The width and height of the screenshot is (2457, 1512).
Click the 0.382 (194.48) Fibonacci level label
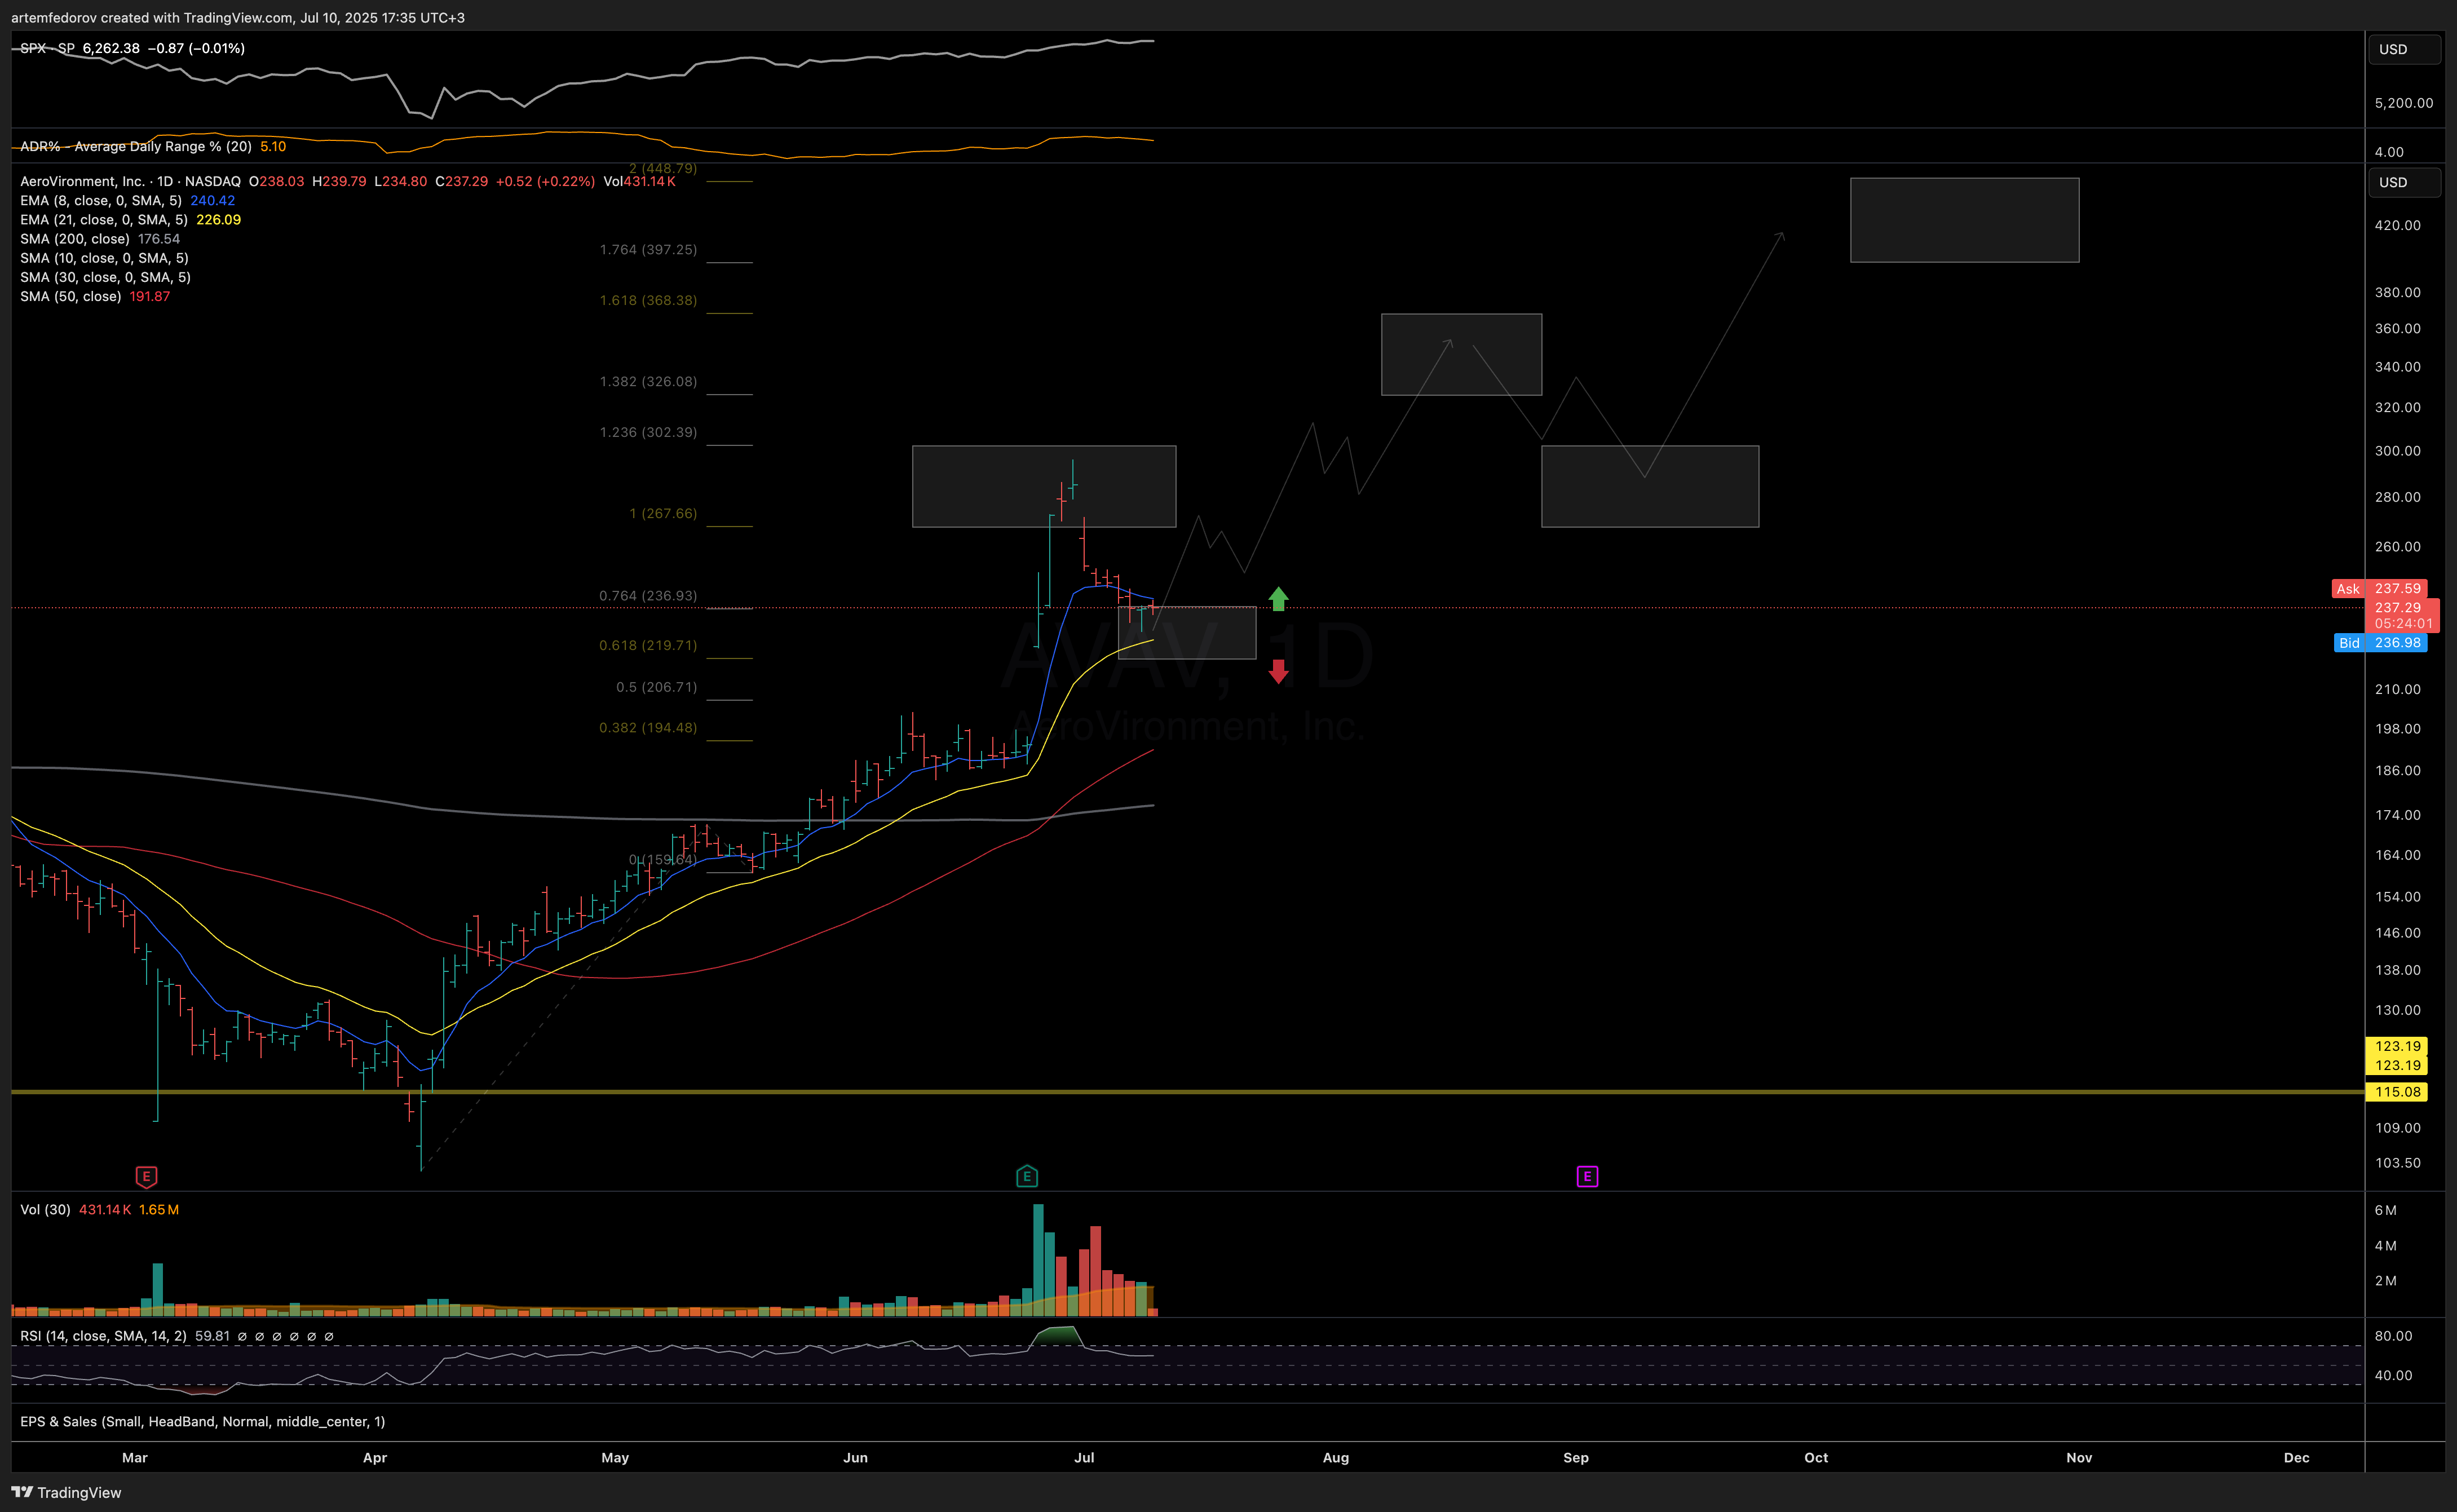pos(648,727)
